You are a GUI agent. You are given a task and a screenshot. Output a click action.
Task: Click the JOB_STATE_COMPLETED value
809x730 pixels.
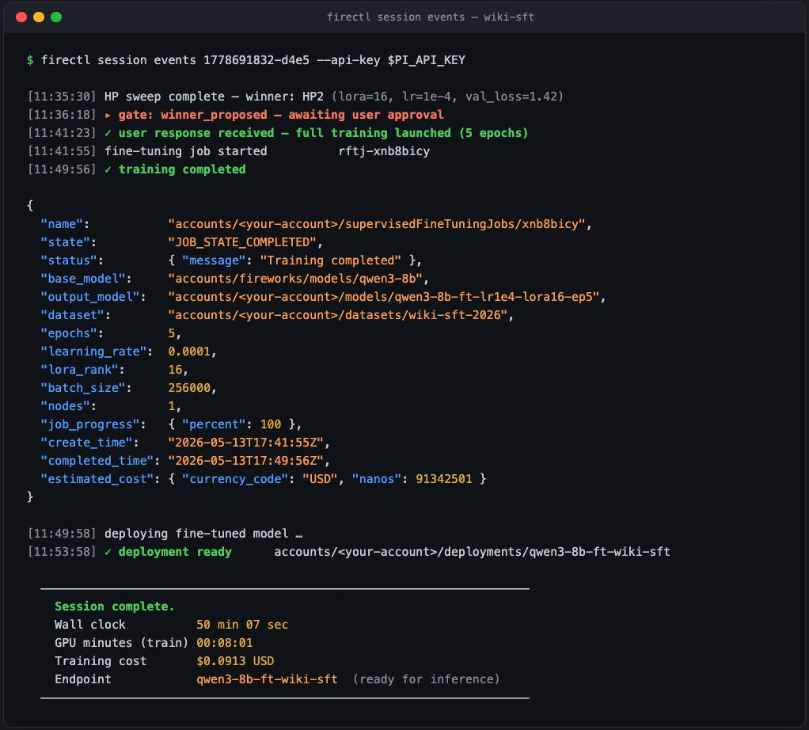coord(242,242)
